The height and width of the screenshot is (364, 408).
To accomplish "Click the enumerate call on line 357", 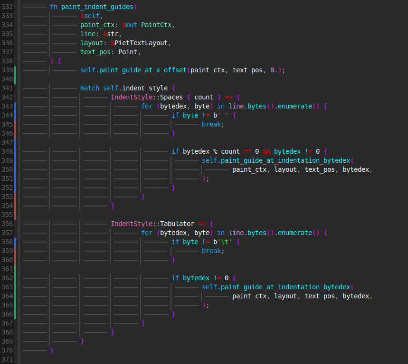I will click(295, 233).
